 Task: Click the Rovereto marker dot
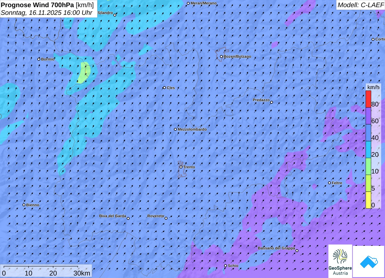pos(166,218)
